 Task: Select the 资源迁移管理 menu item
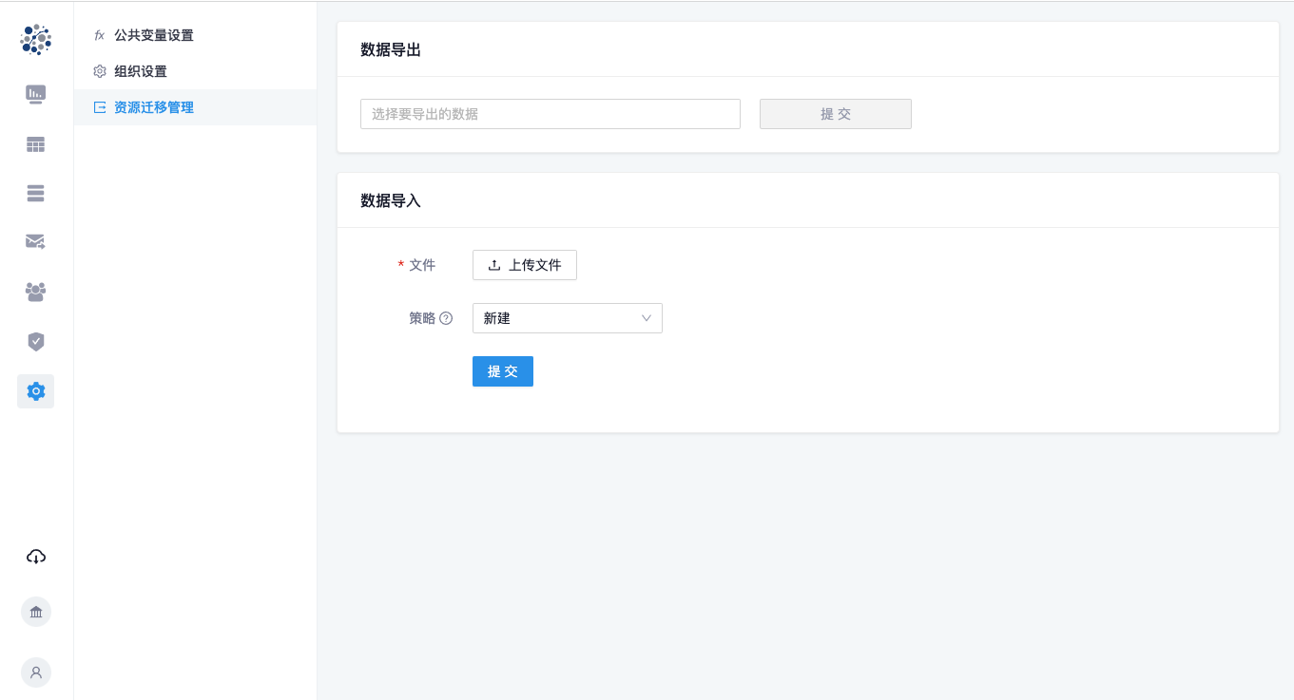(x=153, y=107)
